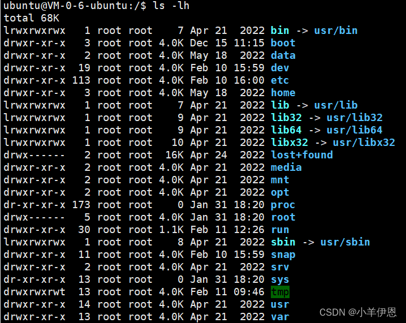Click the 'etc' directory name
Image resolution: width=406 pixels, height=323 pixels.
tap(280, 80)
